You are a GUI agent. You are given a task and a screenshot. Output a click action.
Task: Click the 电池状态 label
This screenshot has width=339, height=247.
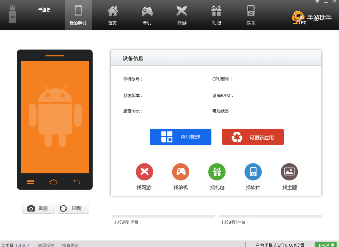click(222, 111)
